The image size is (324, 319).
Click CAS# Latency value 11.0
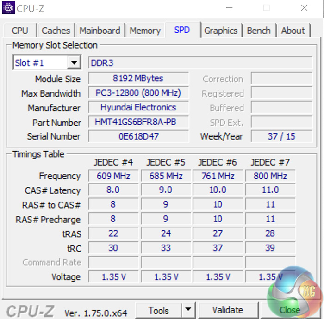point(270,190)
